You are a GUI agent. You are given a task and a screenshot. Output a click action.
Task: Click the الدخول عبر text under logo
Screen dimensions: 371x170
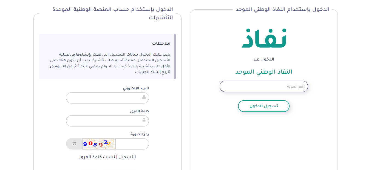tap(264, 59)
